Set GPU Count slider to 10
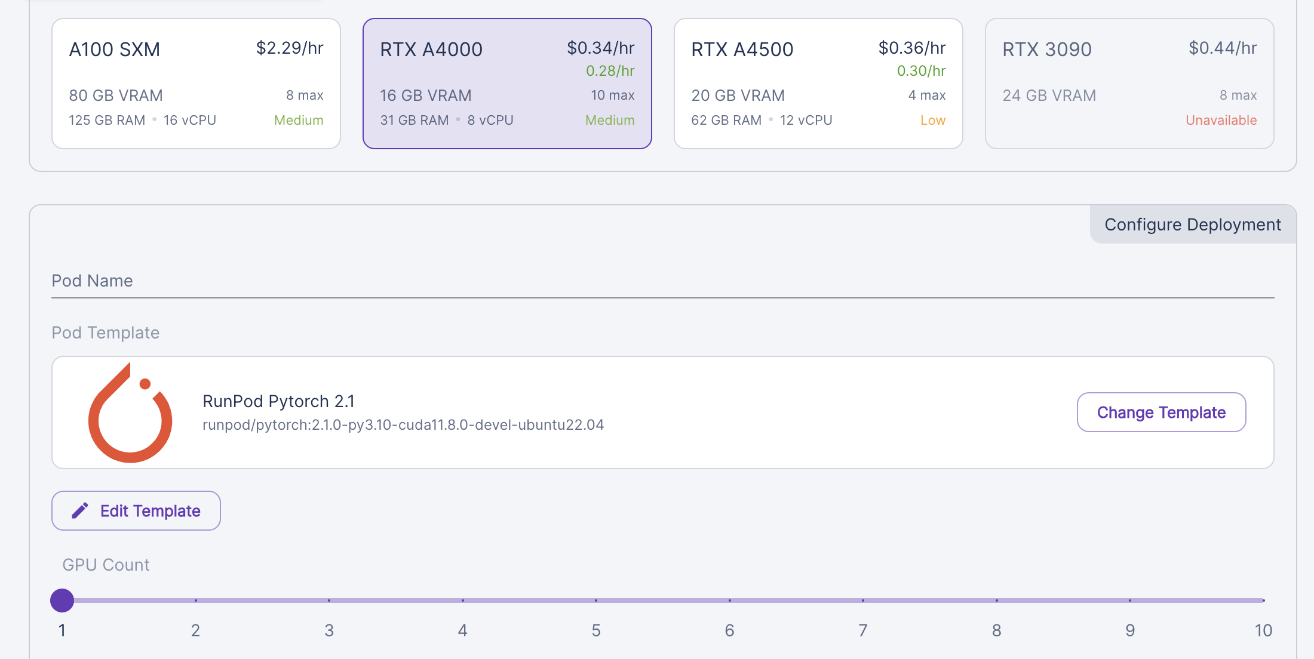 (x=1263, y=601)
